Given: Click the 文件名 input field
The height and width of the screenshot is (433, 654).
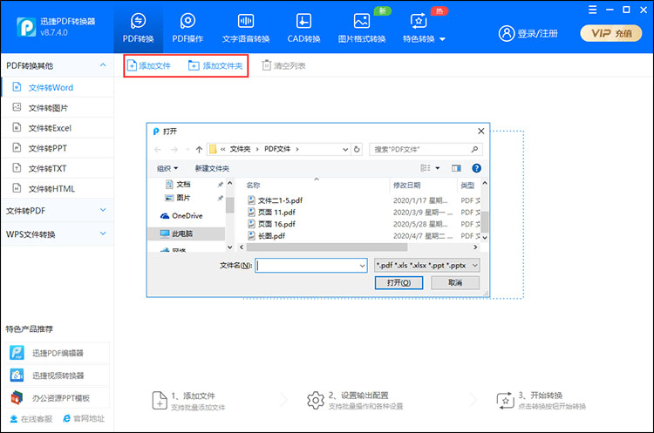Looking at the screenshot, I should [x=311, y=265].
